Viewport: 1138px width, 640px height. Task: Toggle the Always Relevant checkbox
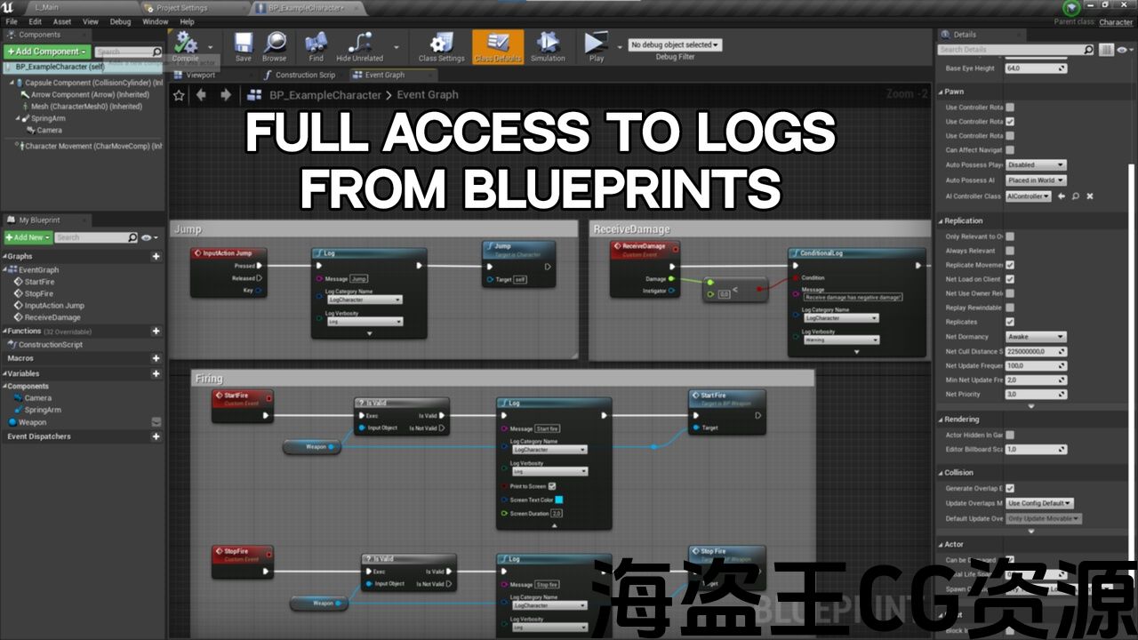pos(1010,251)
